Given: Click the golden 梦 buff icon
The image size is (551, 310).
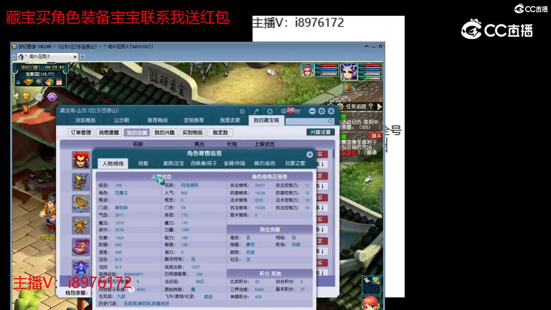Looking at the screenshot, I should point(27,96).
